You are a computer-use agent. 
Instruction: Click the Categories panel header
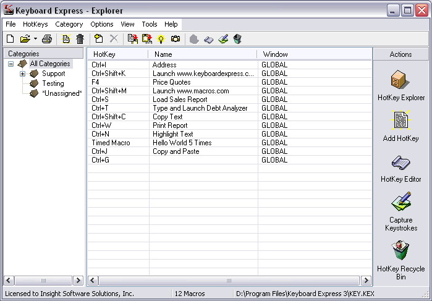pos(43,54)
